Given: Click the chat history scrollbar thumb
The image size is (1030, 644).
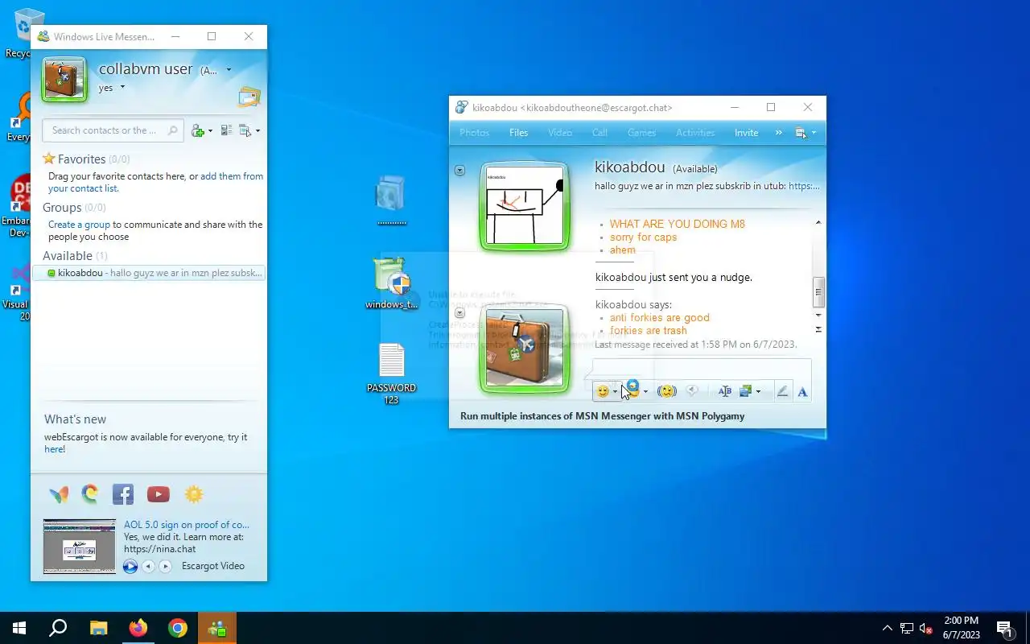Looking at the screenshot, I should point(818,292).
